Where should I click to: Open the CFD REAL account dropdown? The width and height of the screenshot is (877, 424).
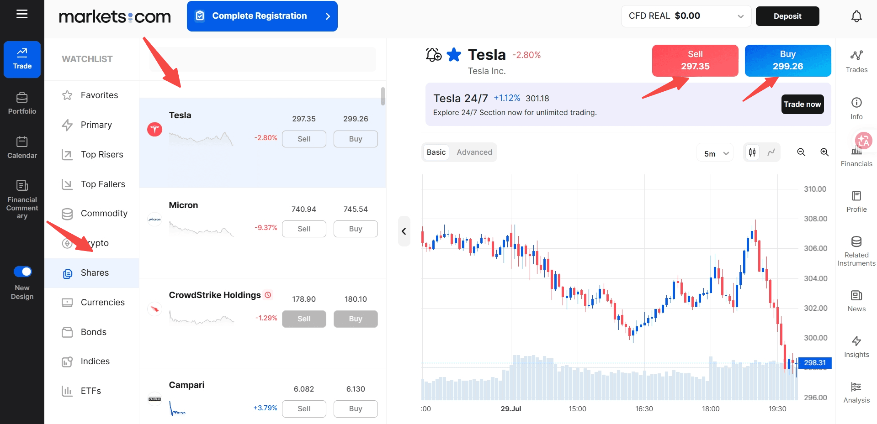(686, 16)
